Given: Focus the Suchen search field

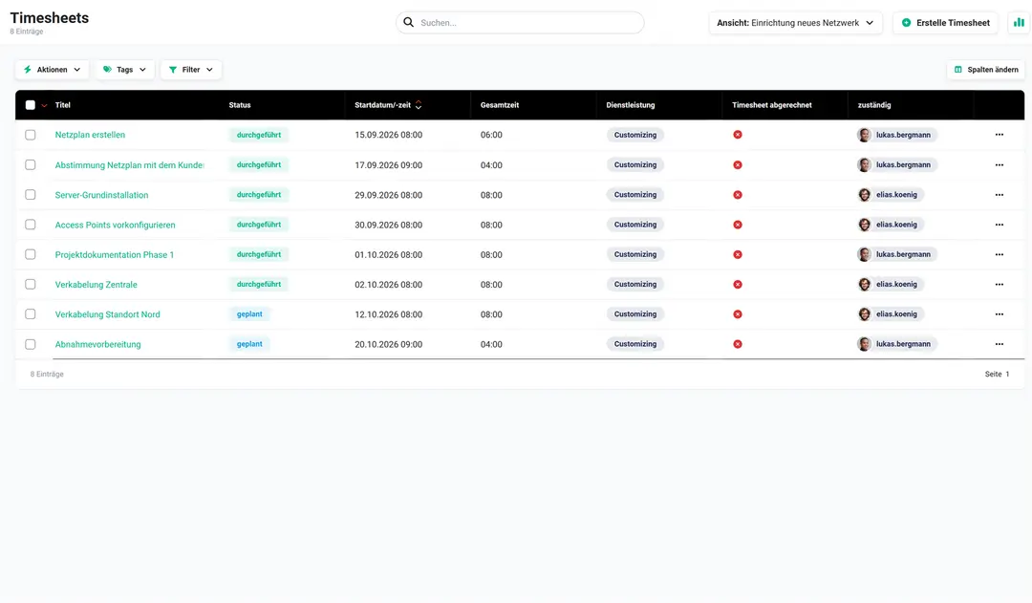Looking at the screenshot, I should point(520,22).
